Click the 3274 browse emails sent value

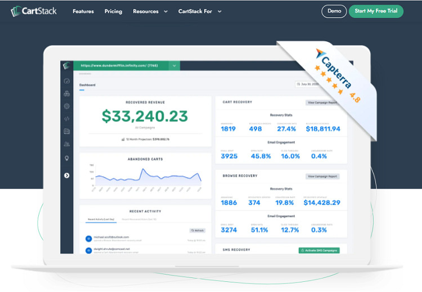click(229, 230)
